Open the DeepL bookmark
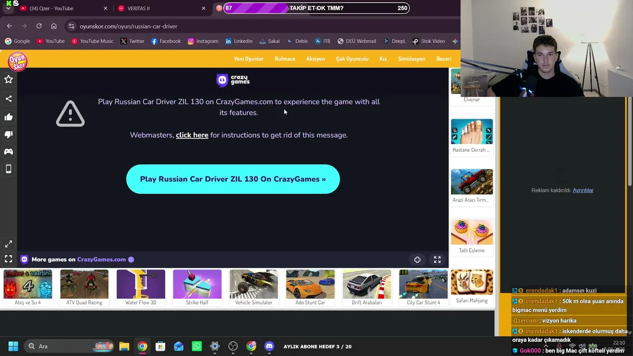Viewport: 633px width, 356px height. (395, 41)
